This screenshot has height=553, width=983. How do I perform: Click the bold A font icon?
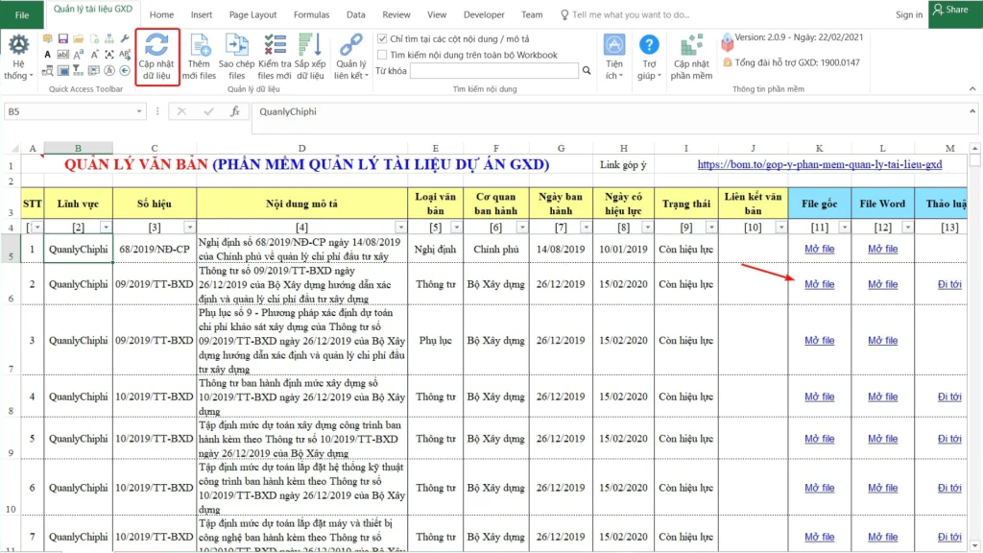click(x=48, y=55)
